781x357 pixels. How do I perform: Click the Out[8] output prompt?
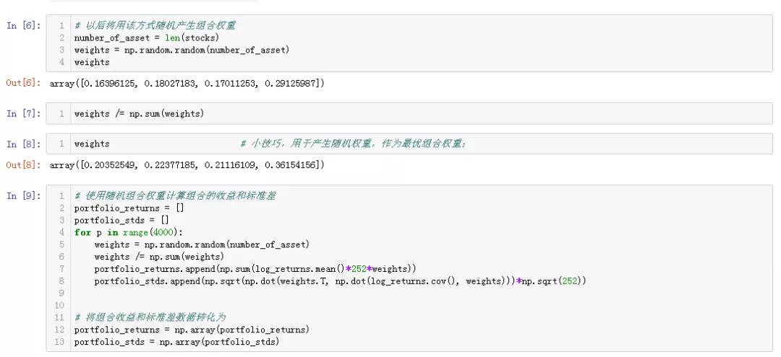[x=24, y=165]
